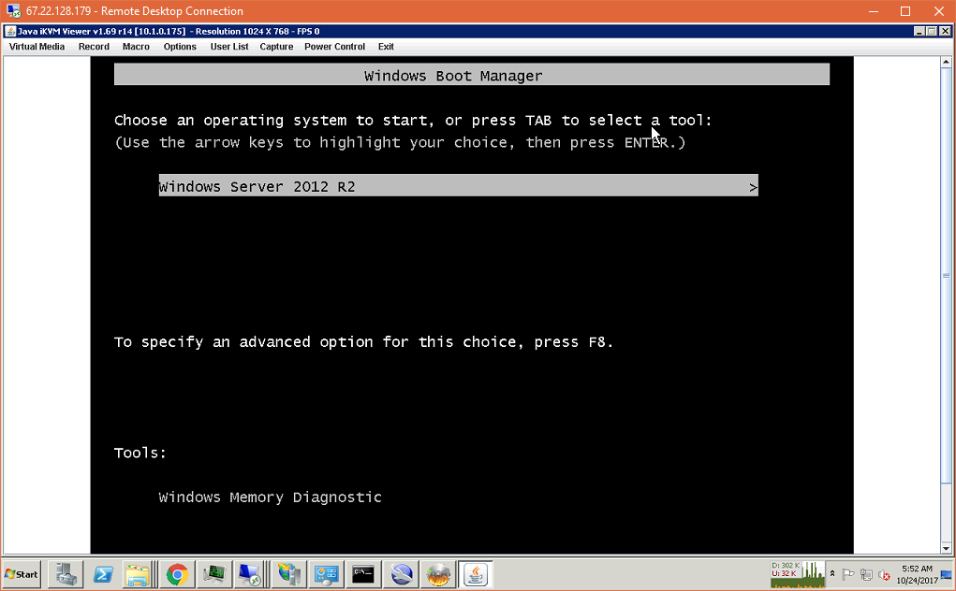This screenshot has width=956, height=591.
Task: Click the network traffic monitor graph
Action: point(798,574)
